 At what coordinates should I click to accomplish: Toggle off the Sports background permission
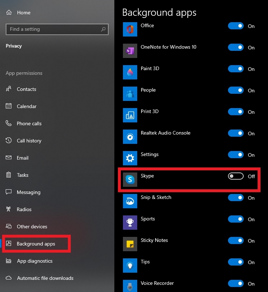(235, 219)
